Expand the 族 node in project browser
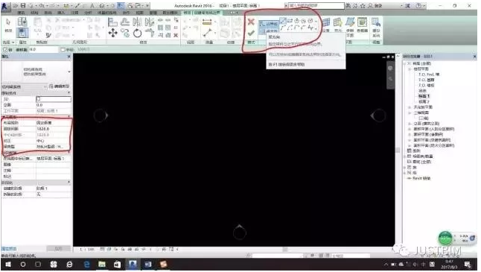 tap(405, 168)
